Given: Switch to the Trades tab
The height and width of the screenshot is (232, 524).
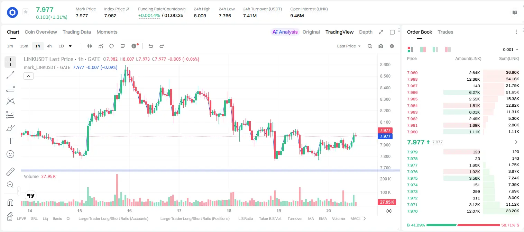Looking at the screenshot, I should (x=445, y=32).
